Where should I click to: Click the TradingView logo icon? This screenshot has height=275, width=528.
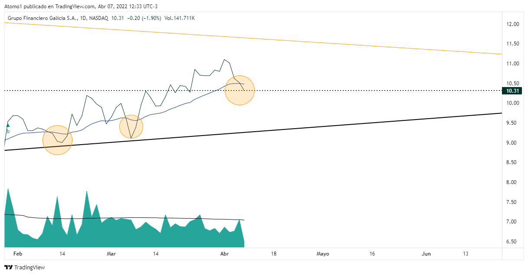[x=8, y=268]
